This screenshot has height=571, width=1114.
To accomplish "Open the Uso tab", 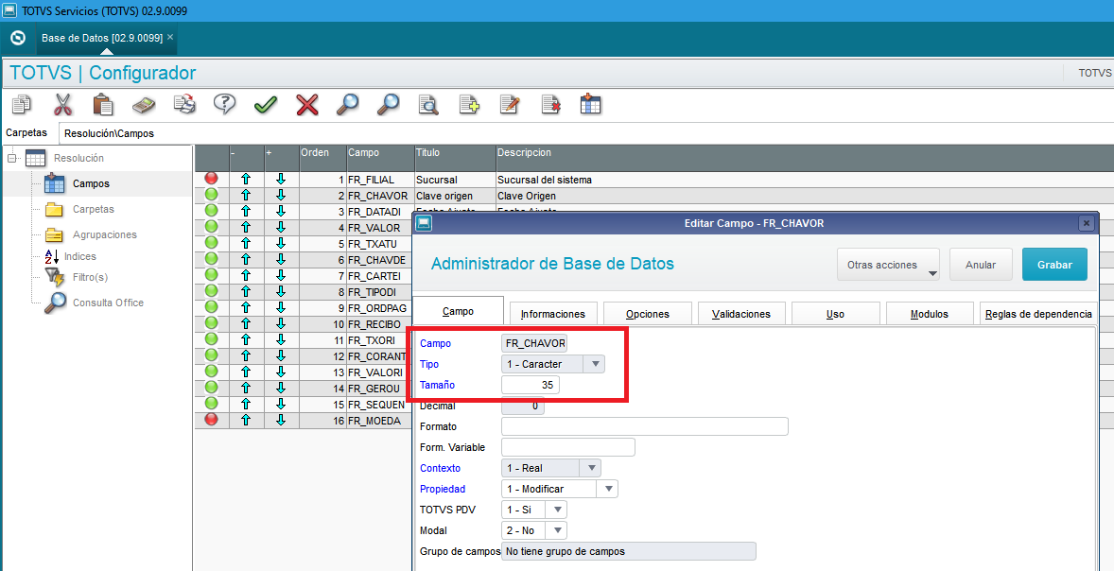I will point(836,314).
